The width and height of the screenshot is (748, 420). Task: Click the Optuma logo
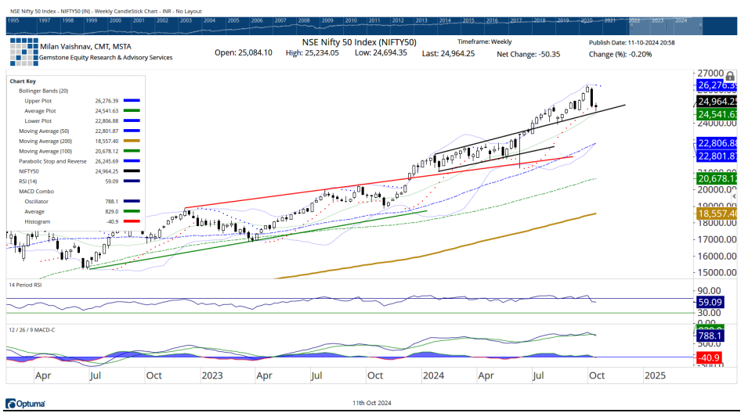point(25,404)
